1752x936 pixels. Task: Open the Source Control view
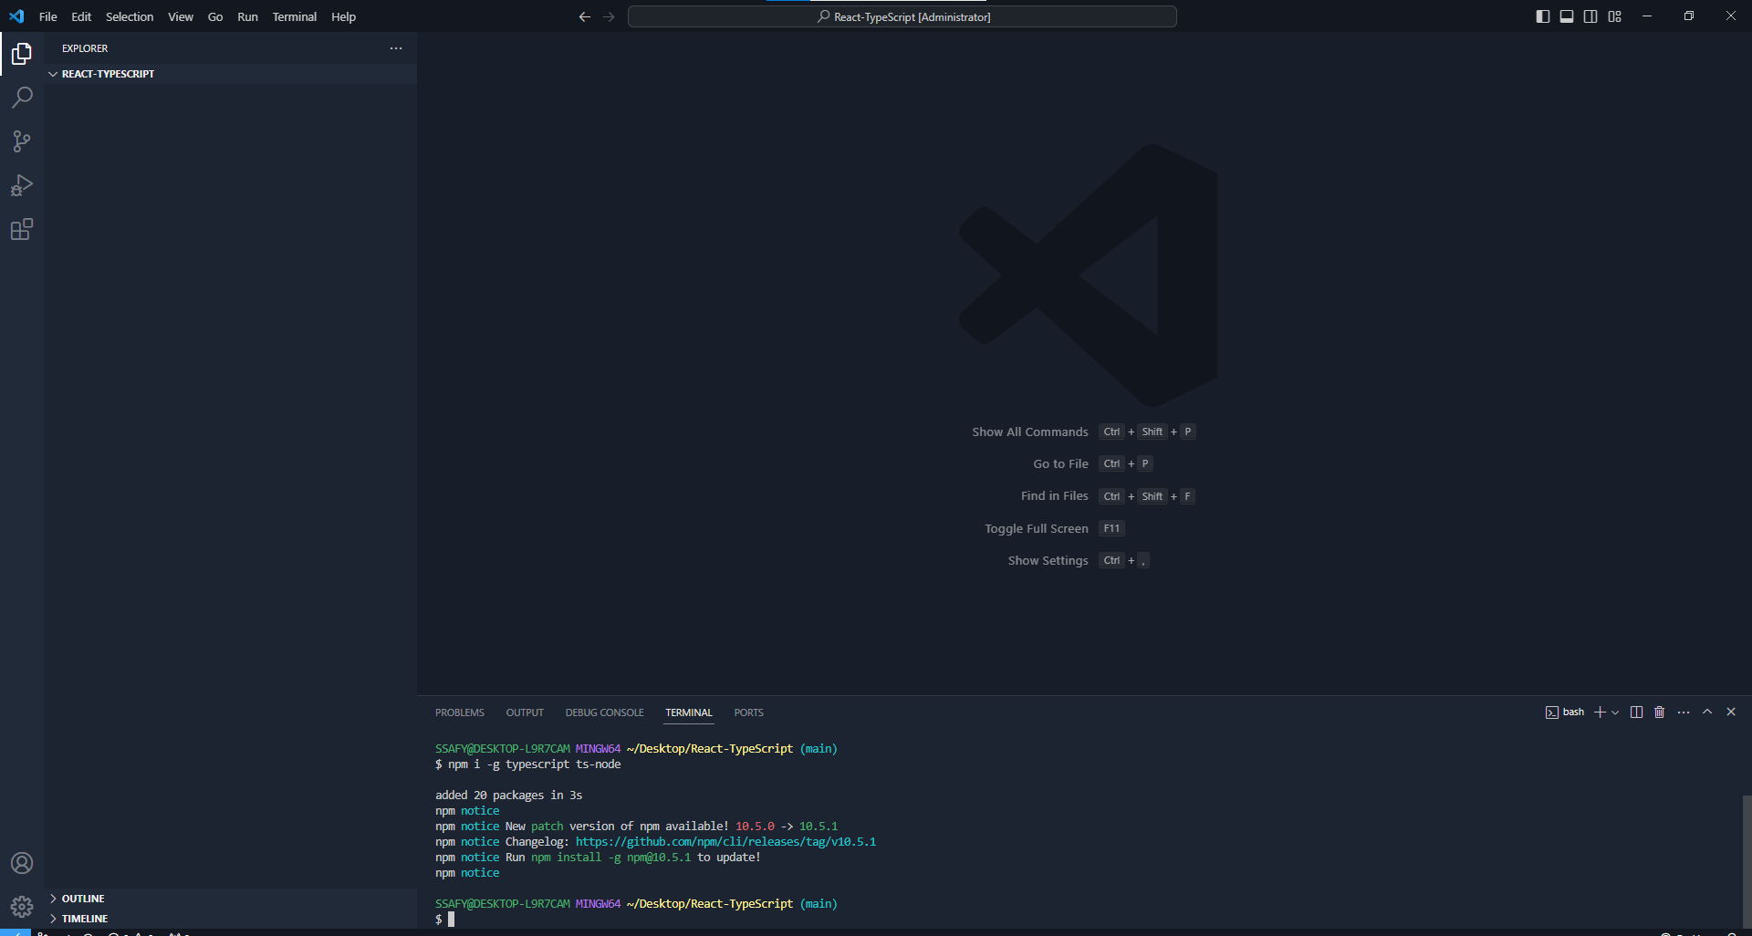coord(22,141)
